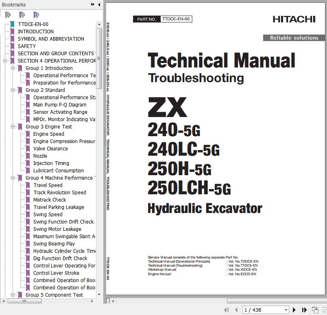The image size is (327, 315).
Task: Open Hydraulic Cylinder Cycle Time bookmark
Action: 64,251
